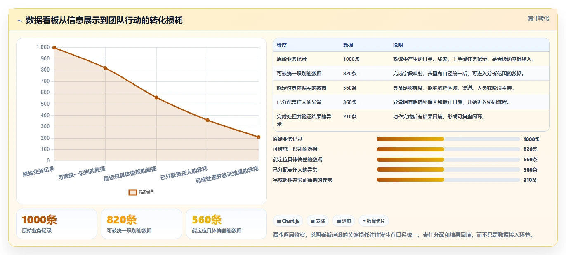Click the summary sentence starting 漏斗逐层收窄
This screenshot has width=566, height=255.
404,235
